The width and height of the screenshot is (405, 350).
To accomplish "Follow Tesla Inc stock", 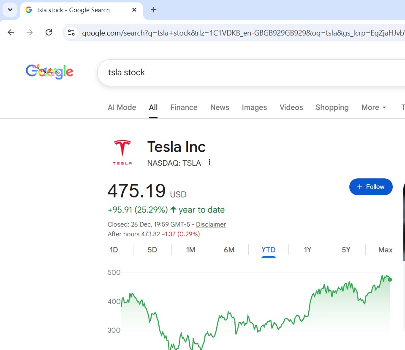I will (371, 187).
